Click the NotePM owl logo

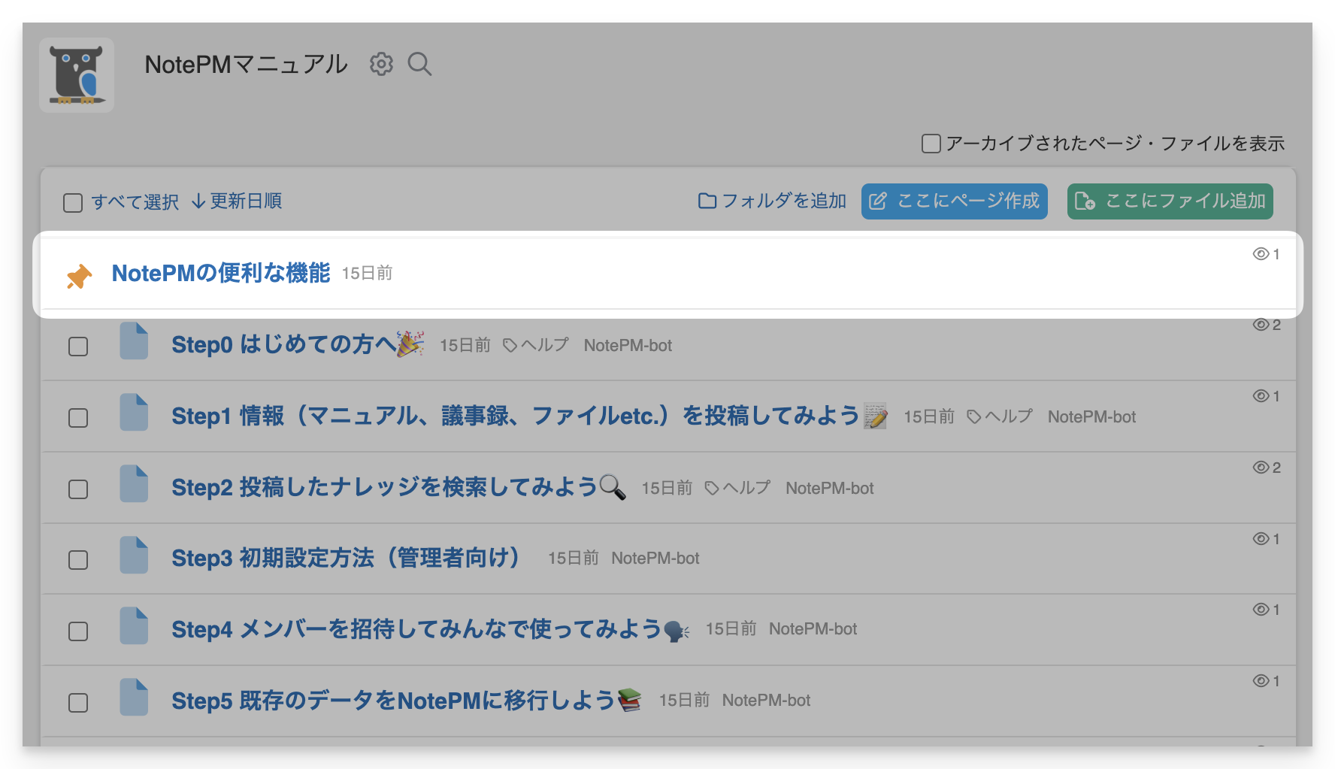point(77,75)
